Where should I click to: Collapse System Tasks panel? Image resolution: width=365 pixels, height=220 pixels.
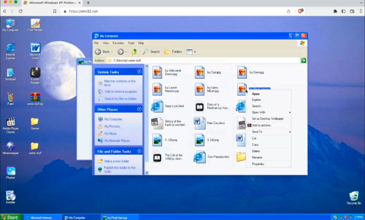click(x=139, y=72)
